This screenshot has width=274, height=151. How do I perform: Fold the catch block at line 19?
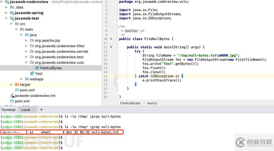(x=118, y=76)
